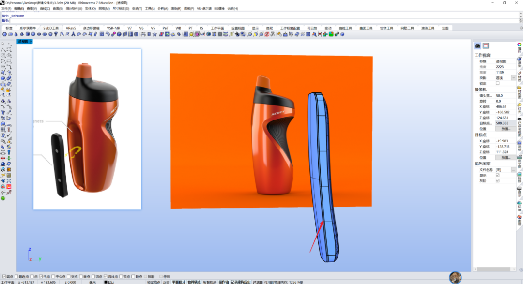Check the 锁定 box in viewport properties
The height and width of the screenshot is (284, 523).
[498, 83]
